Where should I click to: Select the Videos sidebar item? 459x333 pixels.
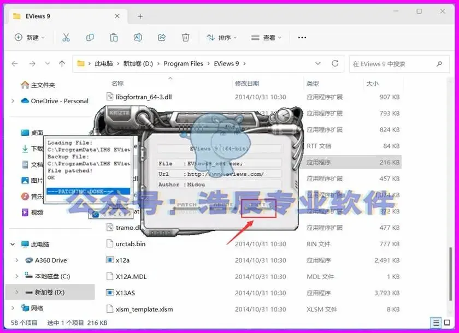(32, 212)
